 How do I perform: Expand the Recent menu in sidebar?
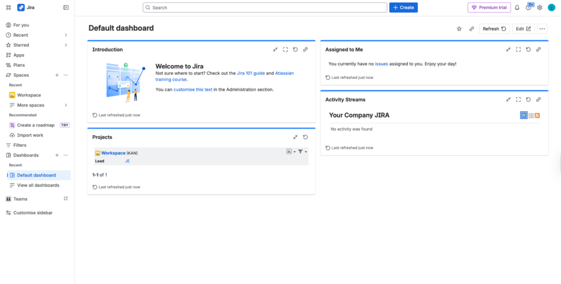tap(66, 35)
